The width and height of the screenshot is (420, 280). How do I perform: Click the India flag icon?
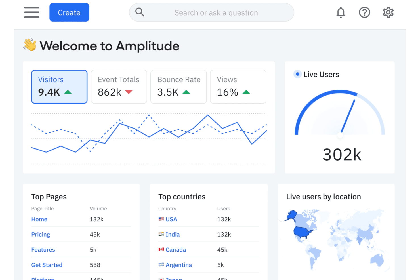pyautogui.click(x=161, y=234)
